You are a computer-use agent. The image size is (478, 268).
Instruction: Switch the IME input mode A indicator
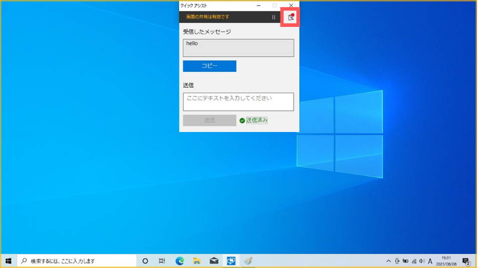click(430, 261)
